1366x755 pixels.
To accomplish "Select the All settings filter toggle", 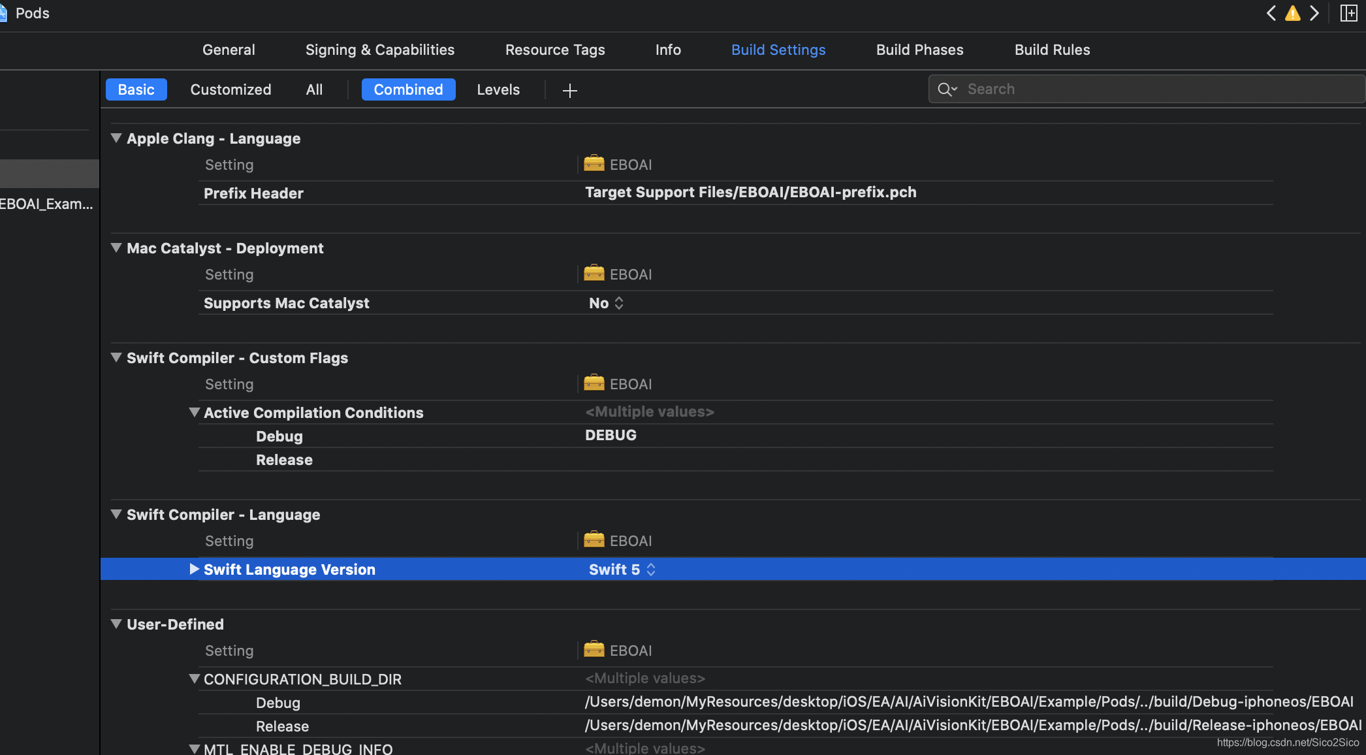I will click(314, 89).
